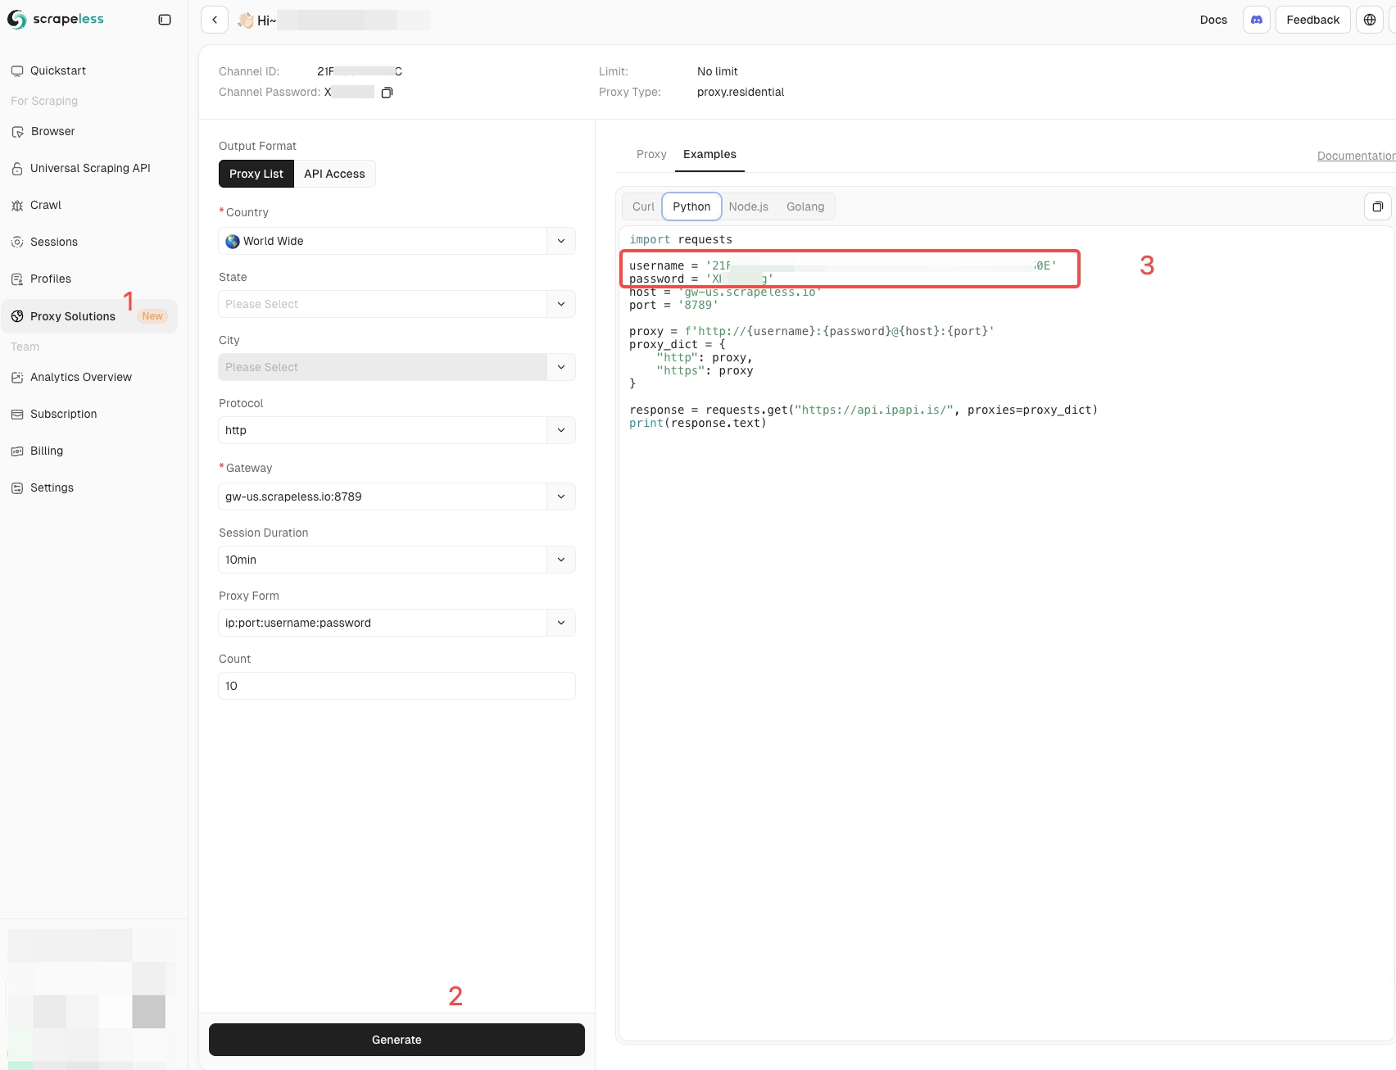Open the Country dropdown
The height and width of the screenshot is (1070, 1396).
coord(397,241)
